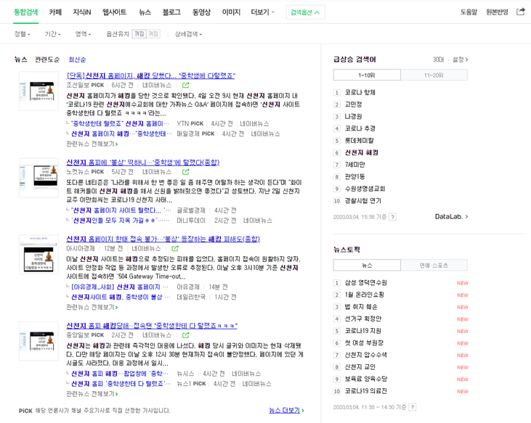Viewport: 531px width, 423px height.
Task: Turn option retention 꺼짐 off
Action: (x=139, y=34)
